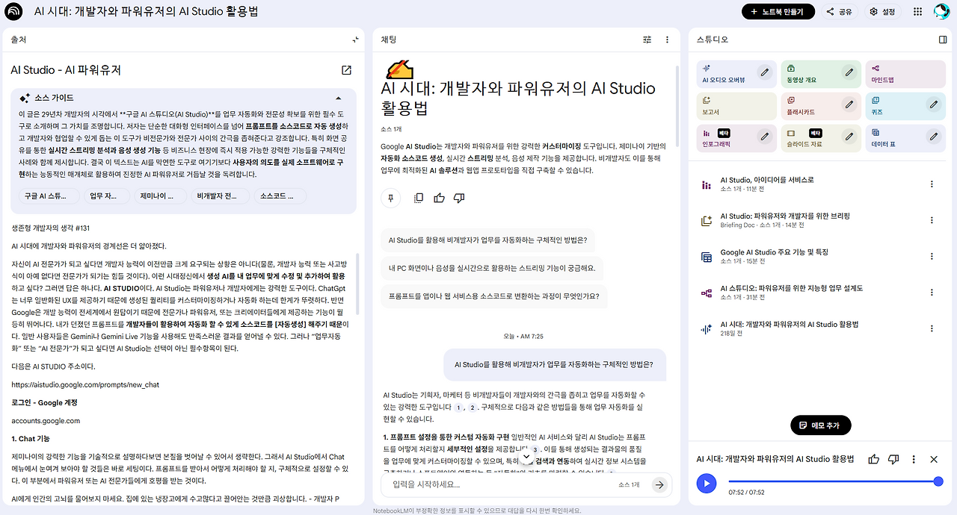Customize 플래시카드 with pencil icon
This screenshot has height=515, width=957.
pyautogui.click(x=849, y=104)
